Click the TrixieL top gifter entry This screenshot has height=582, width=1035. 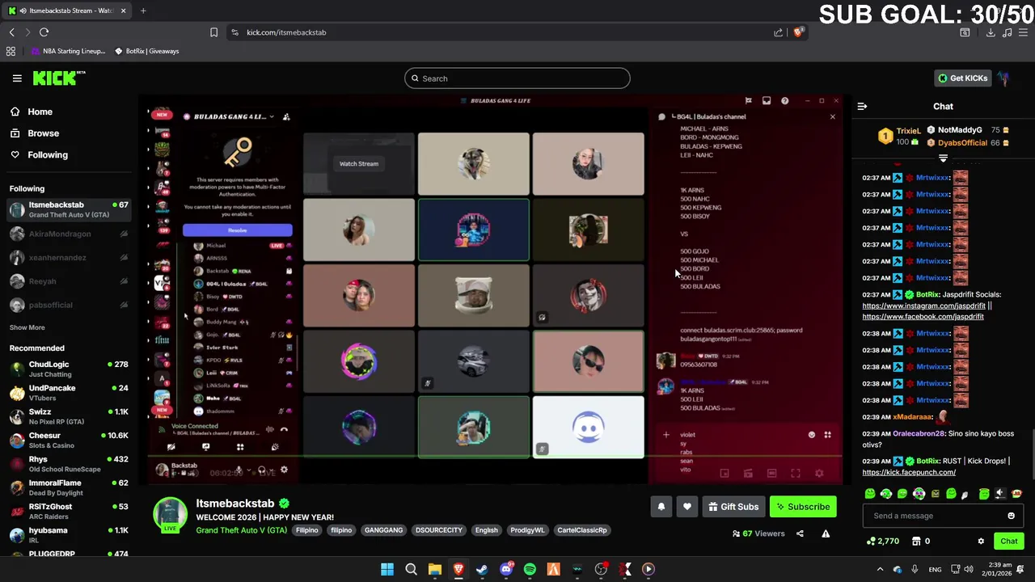[899, 136]
